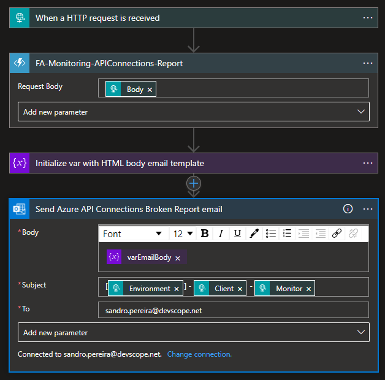Click the To email address field
The width and height of the screenshot is (385, 380).
pyautogui.click(x=233, y=311)
